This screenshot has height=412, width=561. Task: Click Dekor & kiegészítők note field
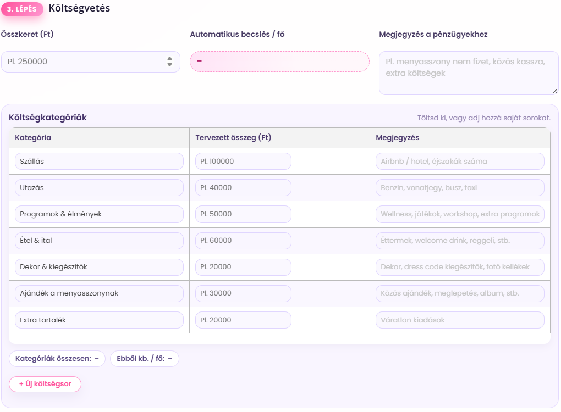tap(460, 267)
